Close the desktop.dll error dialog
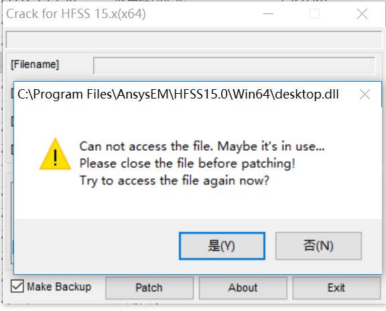The image size is (386, 311). (x=365, y=95)
